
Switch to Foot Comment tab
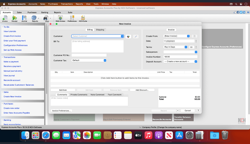pos(115,95)
